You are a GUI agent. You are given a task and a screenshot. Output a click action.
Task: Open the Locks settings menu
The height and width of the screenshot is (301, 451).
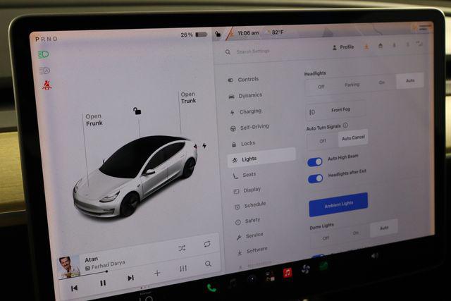click(243, 143)
